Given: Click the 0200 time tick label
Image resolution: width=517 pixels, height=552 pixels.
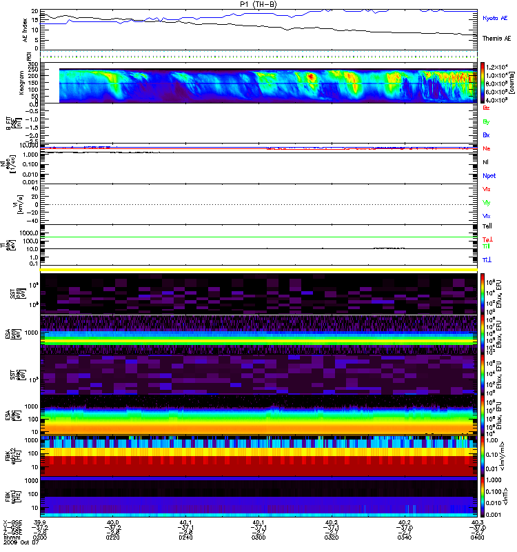Looking at the screenshot, I should (x=39, y=538).
